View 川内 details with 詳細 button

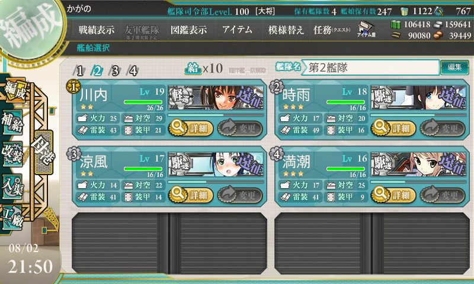click(x=191, y=128)
